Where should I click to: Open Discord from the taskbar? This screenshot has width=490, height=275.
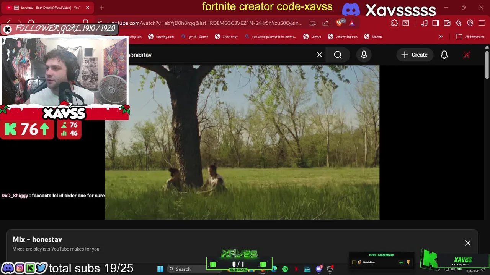pos(319,269)
